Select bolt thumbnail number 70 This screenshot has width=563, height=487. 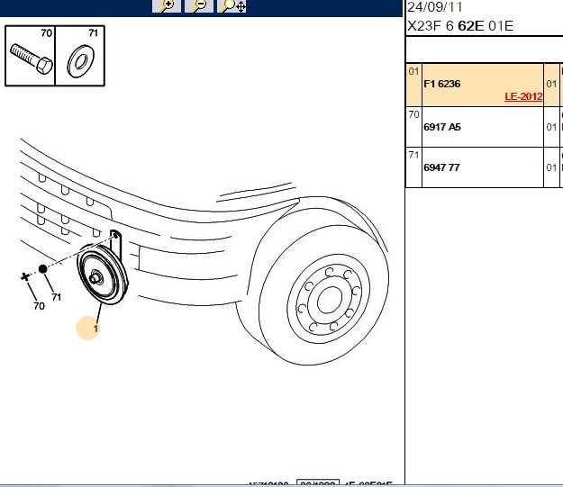30,56
